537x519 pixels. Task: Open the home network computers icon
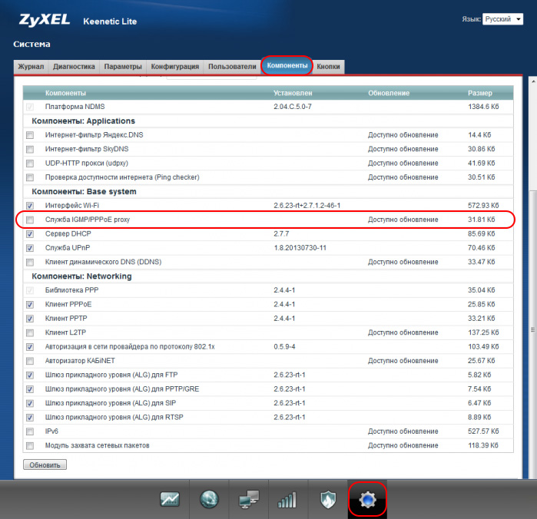pyautogui.click(x=248, y=500)
